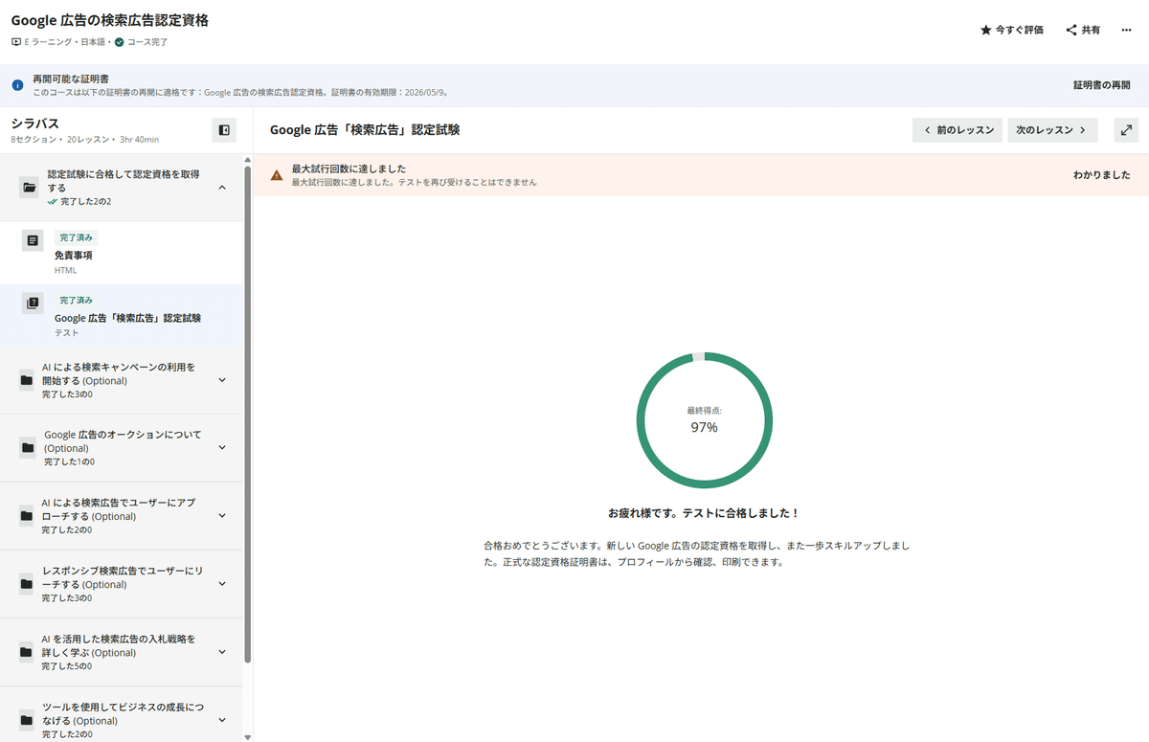
Task: Expand AI による検索キャンペーンの利用を開始する chevron
Action: 222,380
